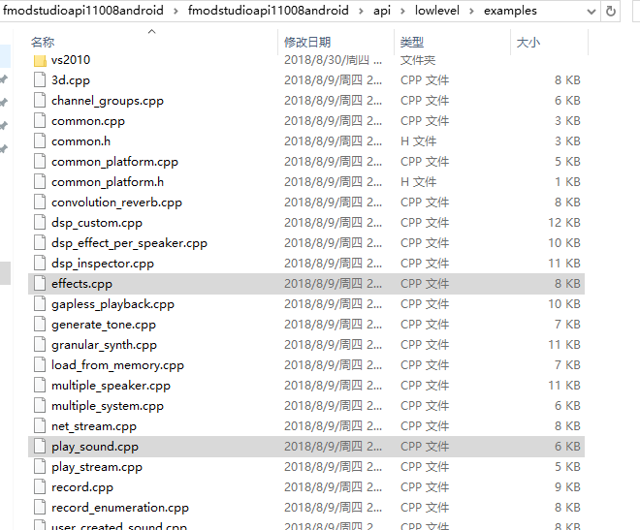Image resolution: width=640 pixels, height=530 pixels.
Task: Select the file name record_enumeration.cpp
Action: tap(120, 508)
